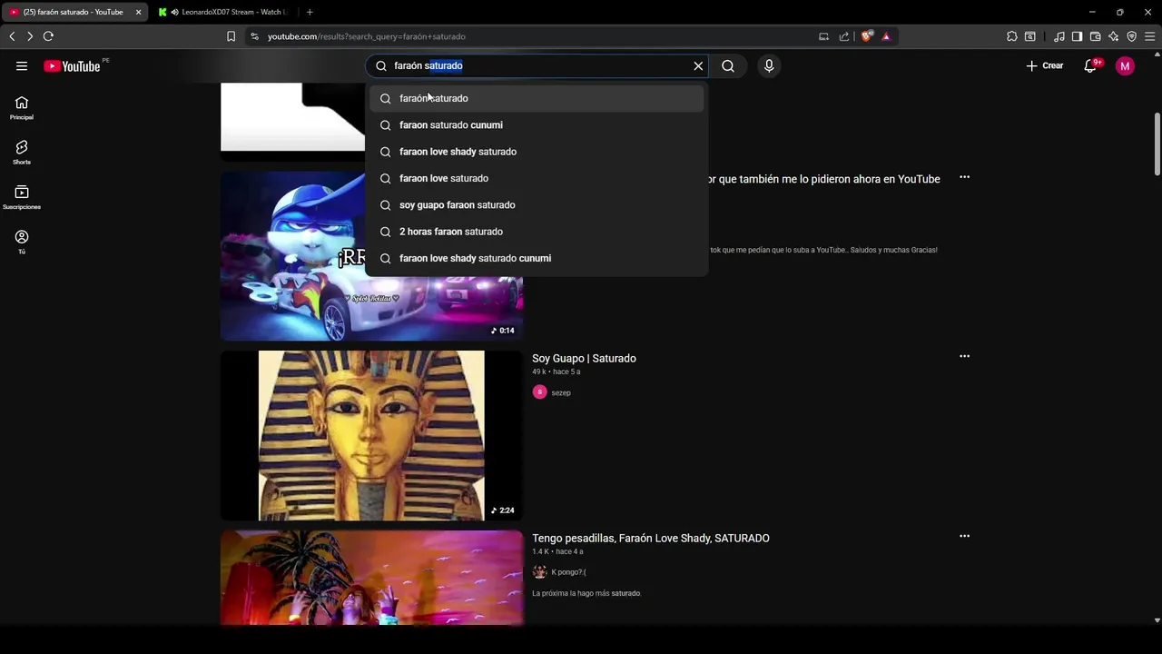Select suggestion "soy guapo faraon saturado"
1162x654 pixels.
click(537, 204)
